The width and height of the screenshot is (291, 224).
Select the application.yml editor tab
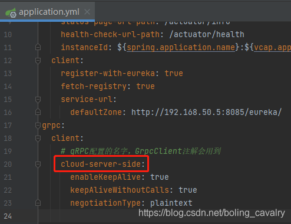pyautogui.click(x=47, y=12)
